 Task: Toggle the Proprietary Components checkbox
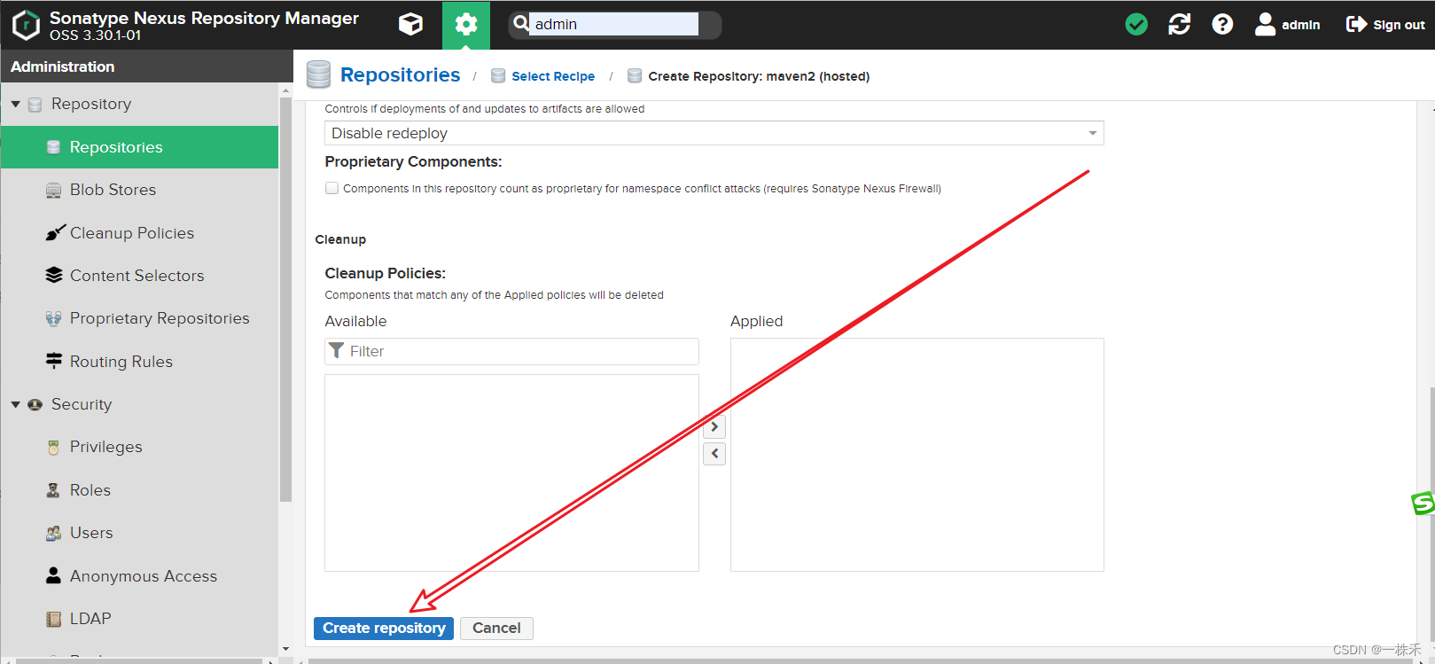pyautogui.click(x=331, y=188)
